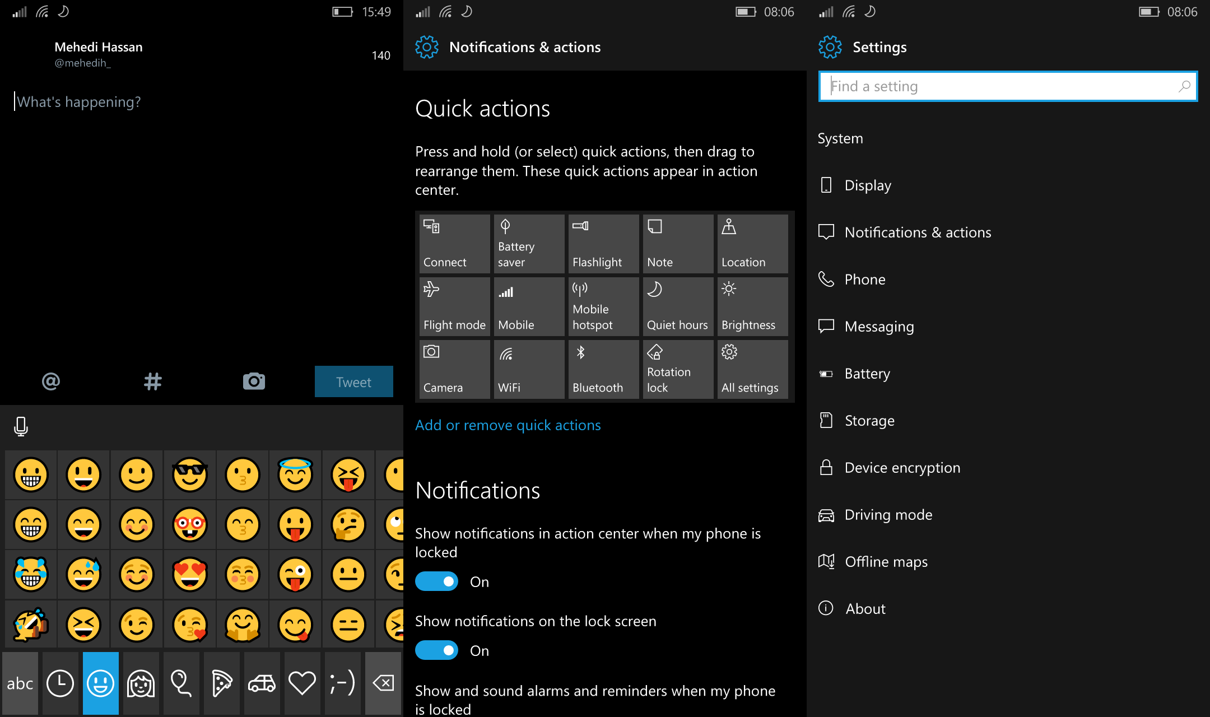The height and width of the screenshot is (717, 1210).
Task: Open the balloon celebrations emoji tab
Action: [x=181, y=683]
